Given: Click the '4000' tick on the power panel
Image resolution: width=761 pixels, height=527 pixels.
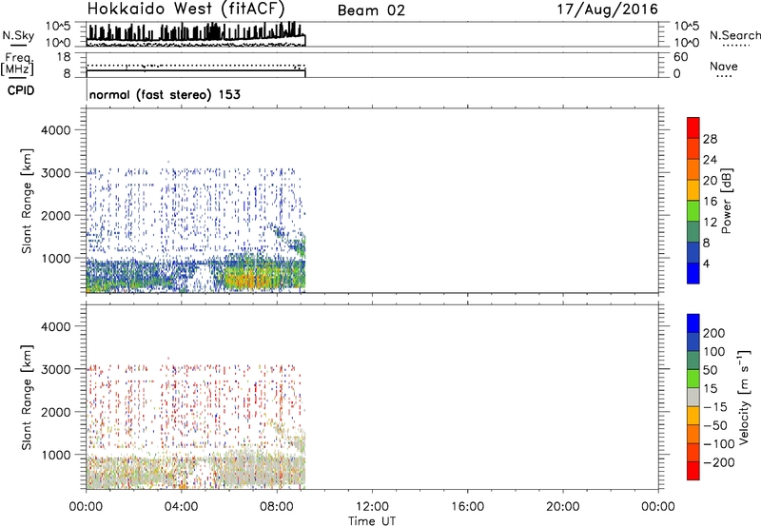Looking at the screenshot, I should 55,130.
